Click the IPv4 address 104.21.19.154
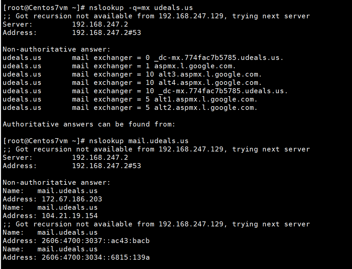 tap(70, 216)
